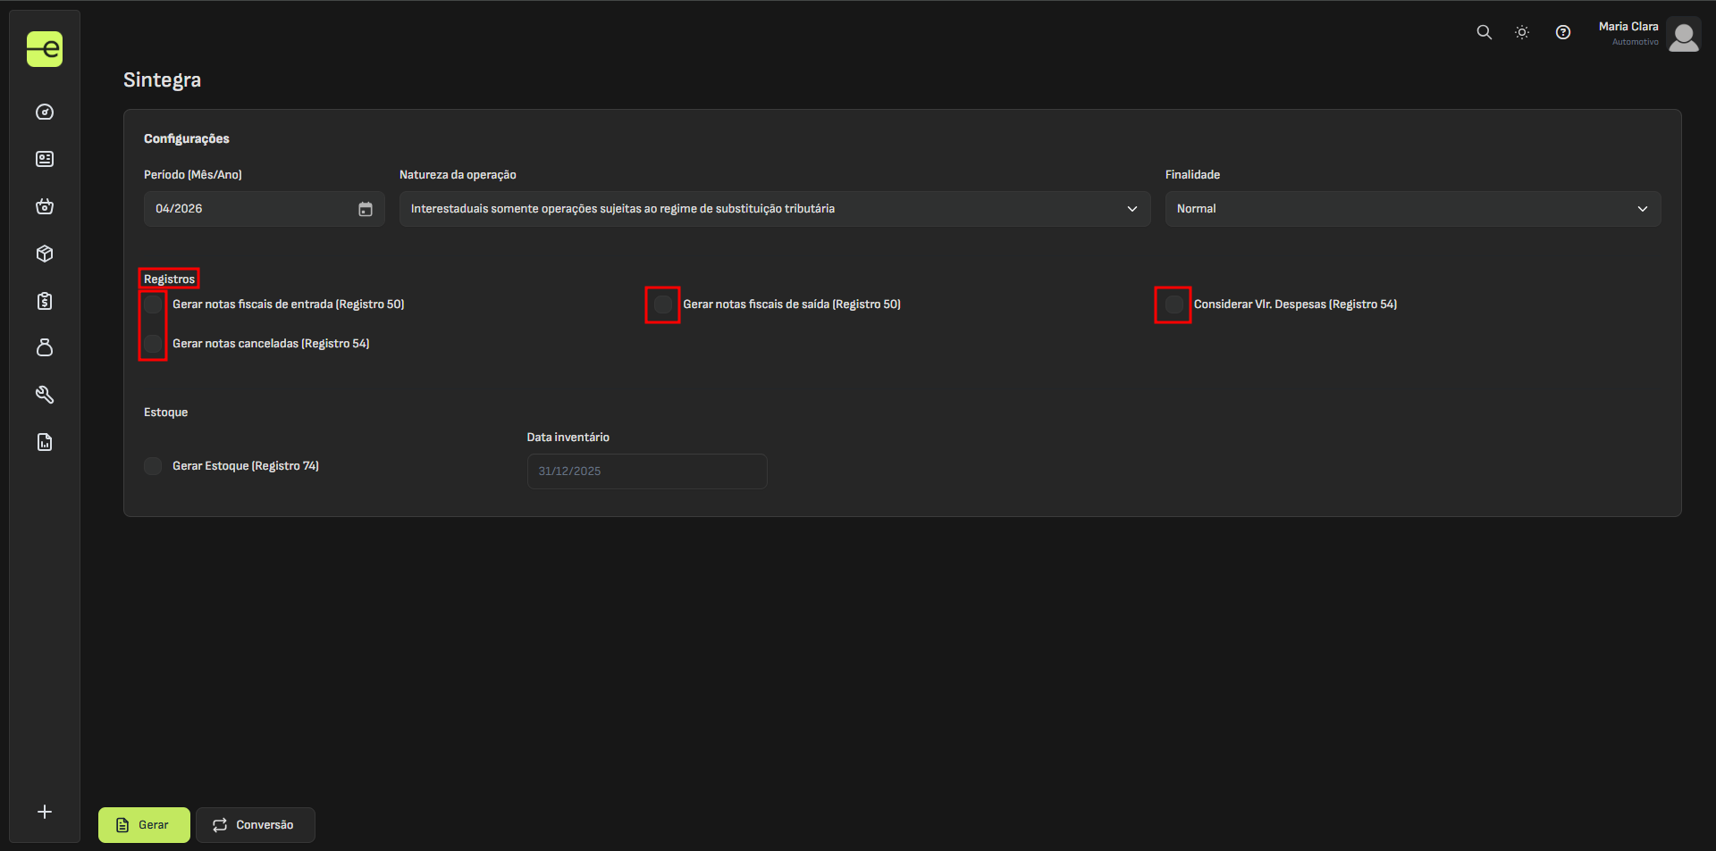The image size is (1716, 851).
Task: Toggle light theme with sun icon
Action: coord(1522,32)
